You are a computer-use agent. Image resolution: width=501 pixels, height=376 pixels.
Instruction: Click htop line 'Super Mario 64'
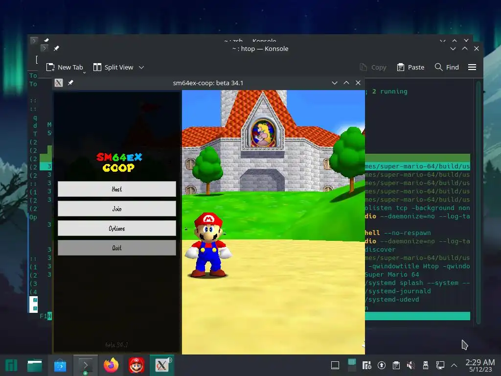(x=392, y=274)
